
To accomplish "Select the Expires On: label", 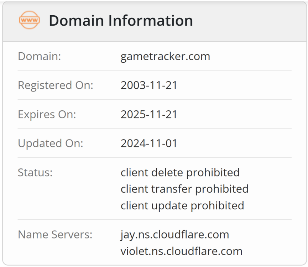I will [47, 114].
